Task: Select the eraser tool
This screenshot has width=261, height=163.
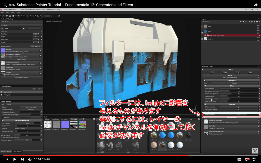Action: pos(7,16)
